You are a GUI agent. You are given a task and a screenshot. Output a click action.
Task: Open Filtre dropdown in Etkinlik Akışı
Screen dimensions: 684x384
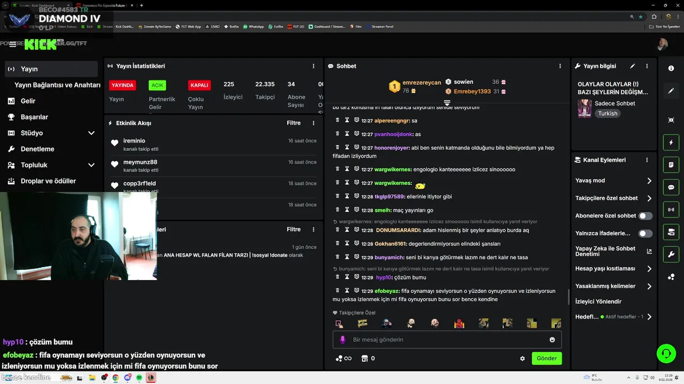click(293, 123)
